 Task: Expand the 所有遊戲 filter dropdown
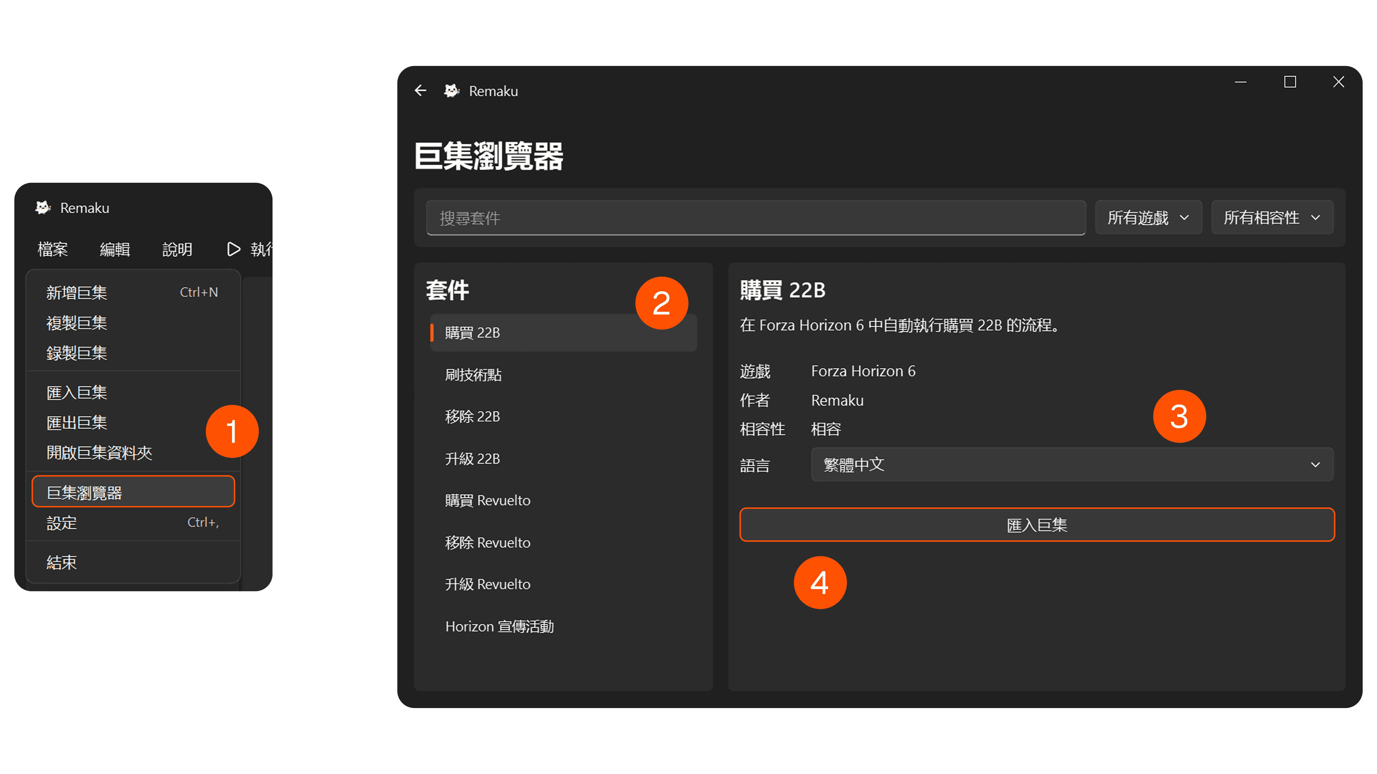(x=1149, y=218)
